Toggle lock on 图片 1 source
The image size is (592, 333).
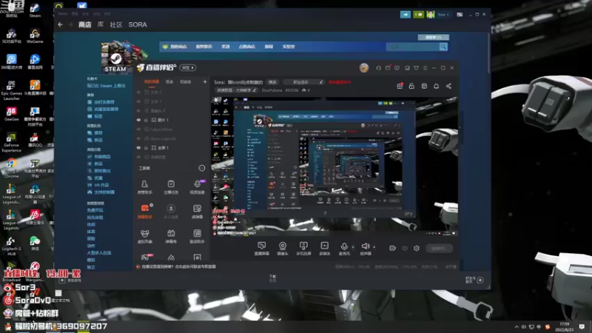(x=146, y=120)
